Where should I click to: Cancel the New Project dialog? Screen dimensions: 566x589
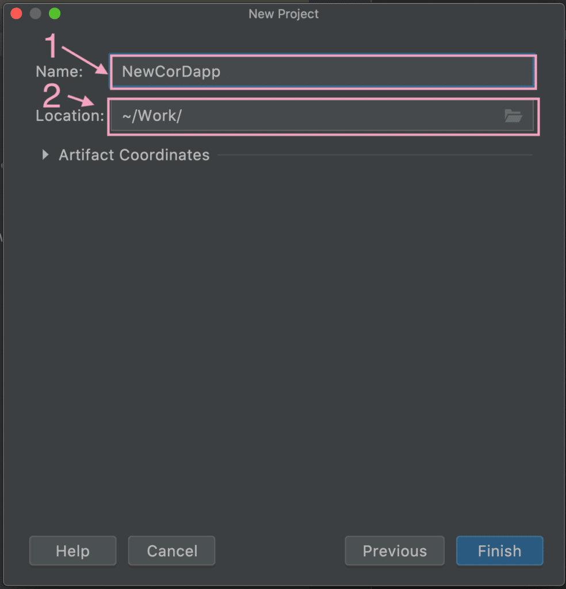[x=171, y=550]
